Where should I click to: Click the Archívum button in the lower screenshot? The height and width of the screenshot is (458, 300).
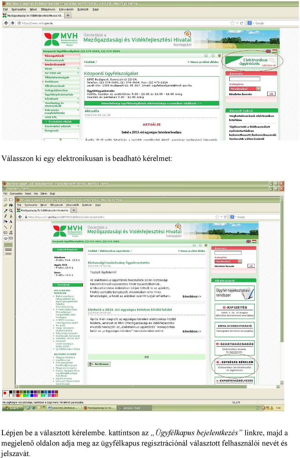[99, 364]
